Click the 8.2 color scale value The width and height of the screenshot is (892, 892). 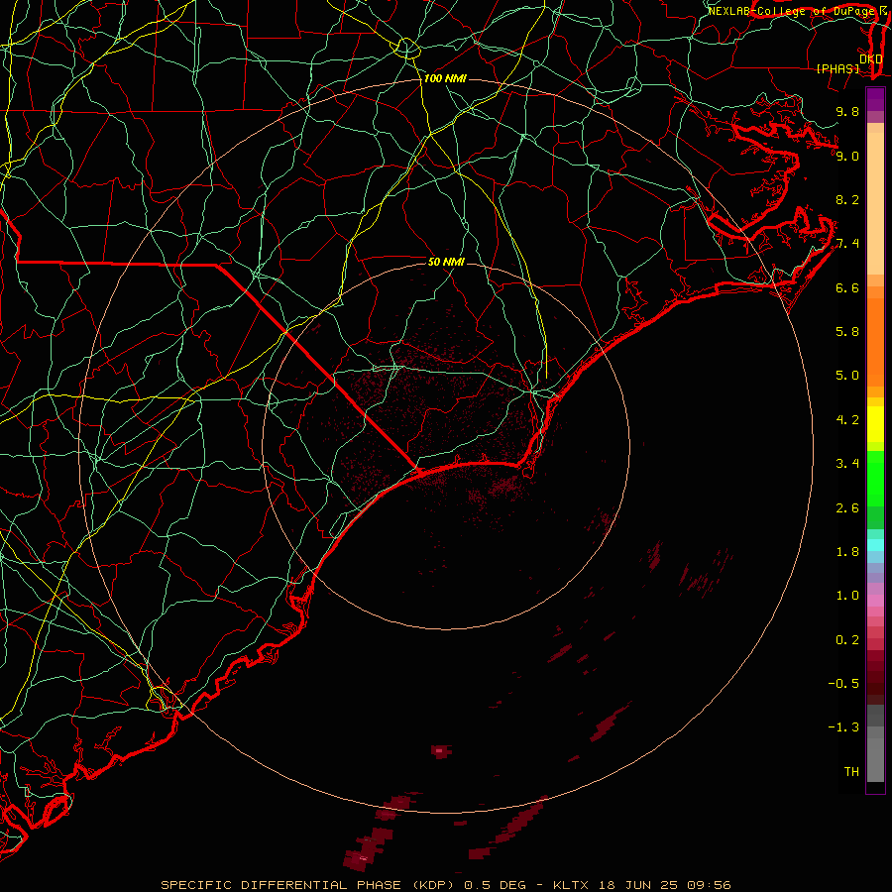(x=847, y=199)
